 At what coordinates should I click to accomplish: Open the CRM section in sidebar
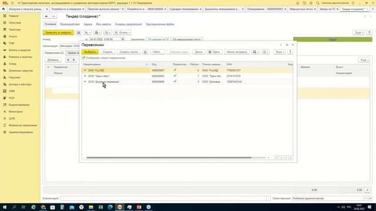[12, 91]
